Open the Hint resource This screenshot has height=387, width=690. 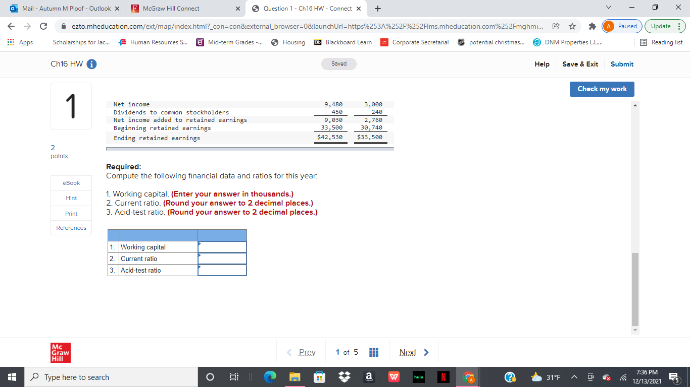pyautogui.click(x=71, y=198)
